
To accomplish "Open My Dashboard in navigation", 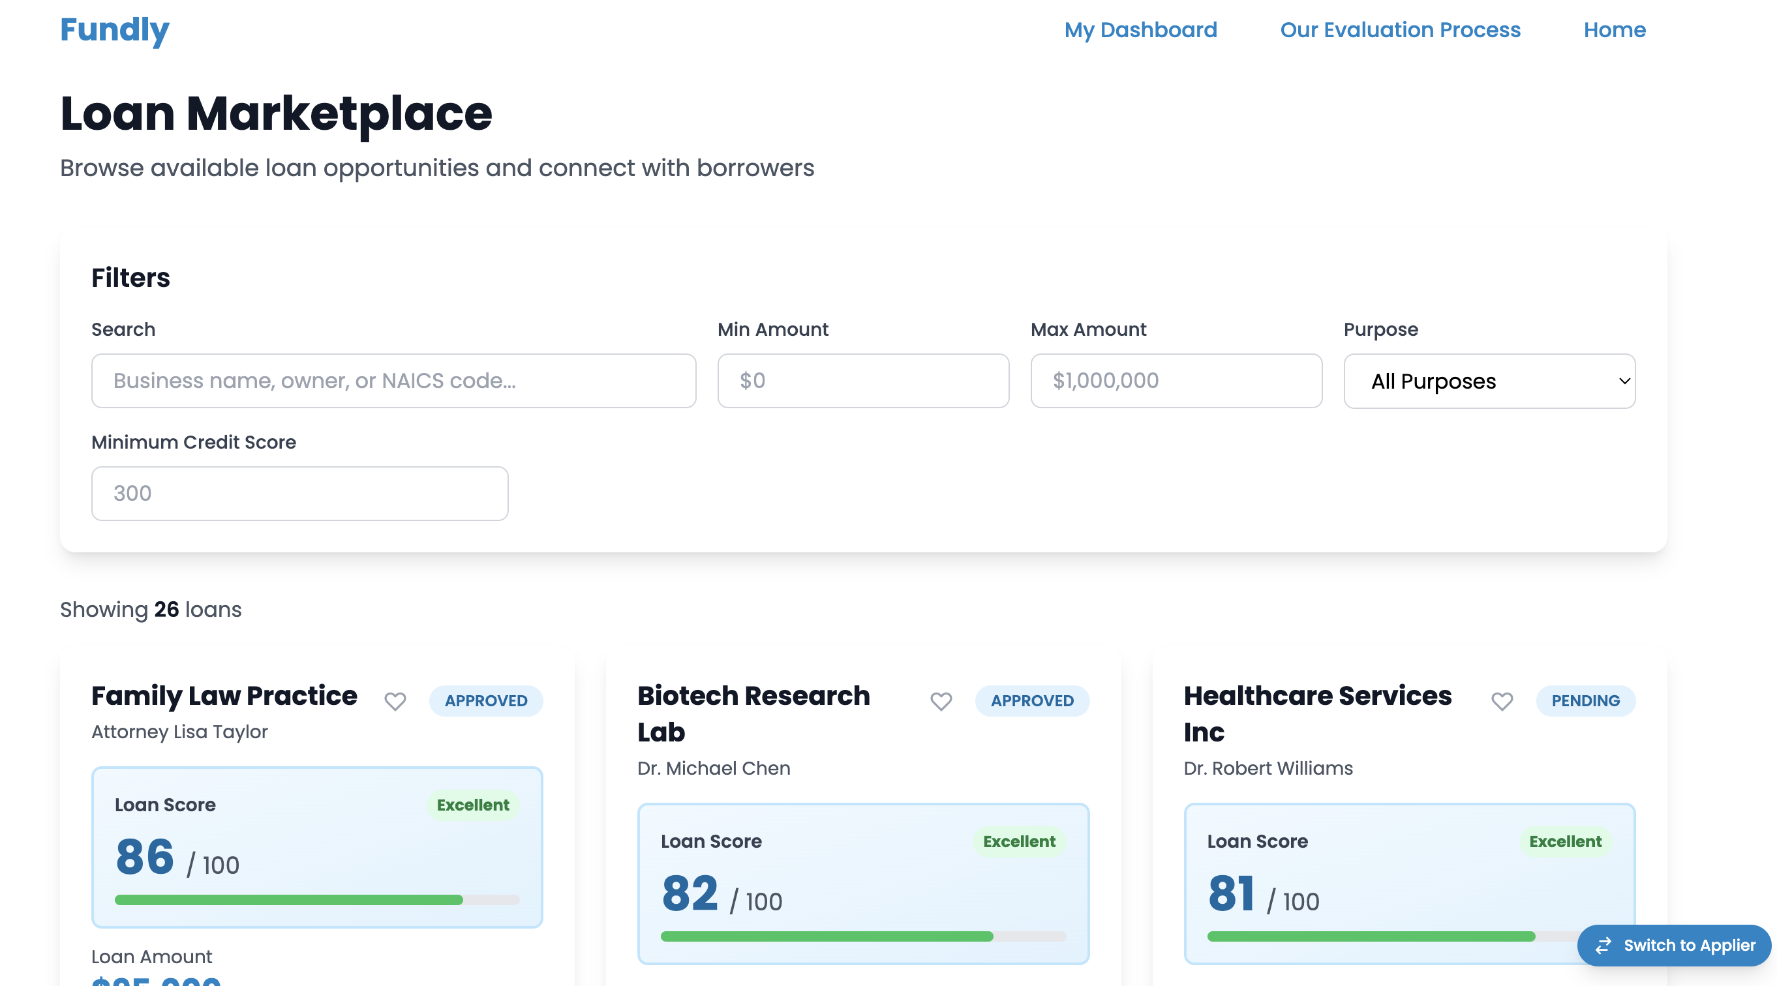I will point(1140,29).
